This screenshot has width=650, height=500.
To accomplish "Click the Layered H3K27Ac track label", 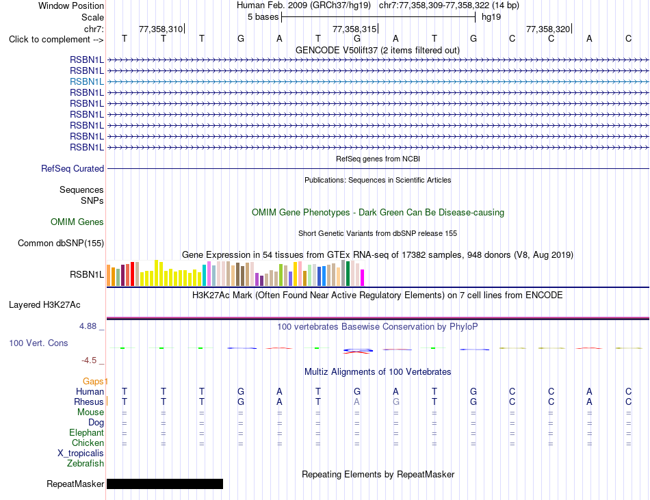I will coord(44,305).
